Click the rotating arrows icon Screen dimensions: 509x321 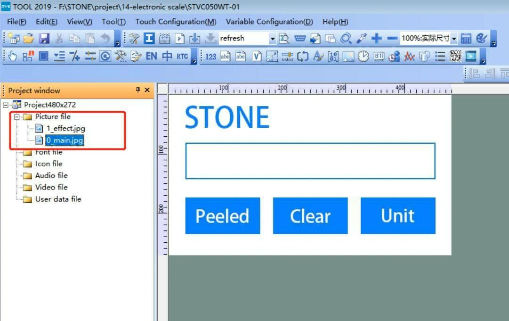point(303,57)
